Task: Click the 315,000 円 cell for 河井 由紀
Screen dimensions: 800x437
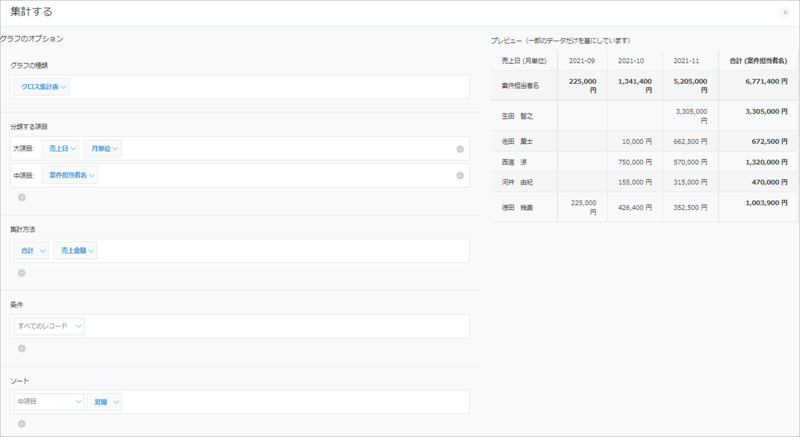Action: pyautogui.click(x=690, y=182)
